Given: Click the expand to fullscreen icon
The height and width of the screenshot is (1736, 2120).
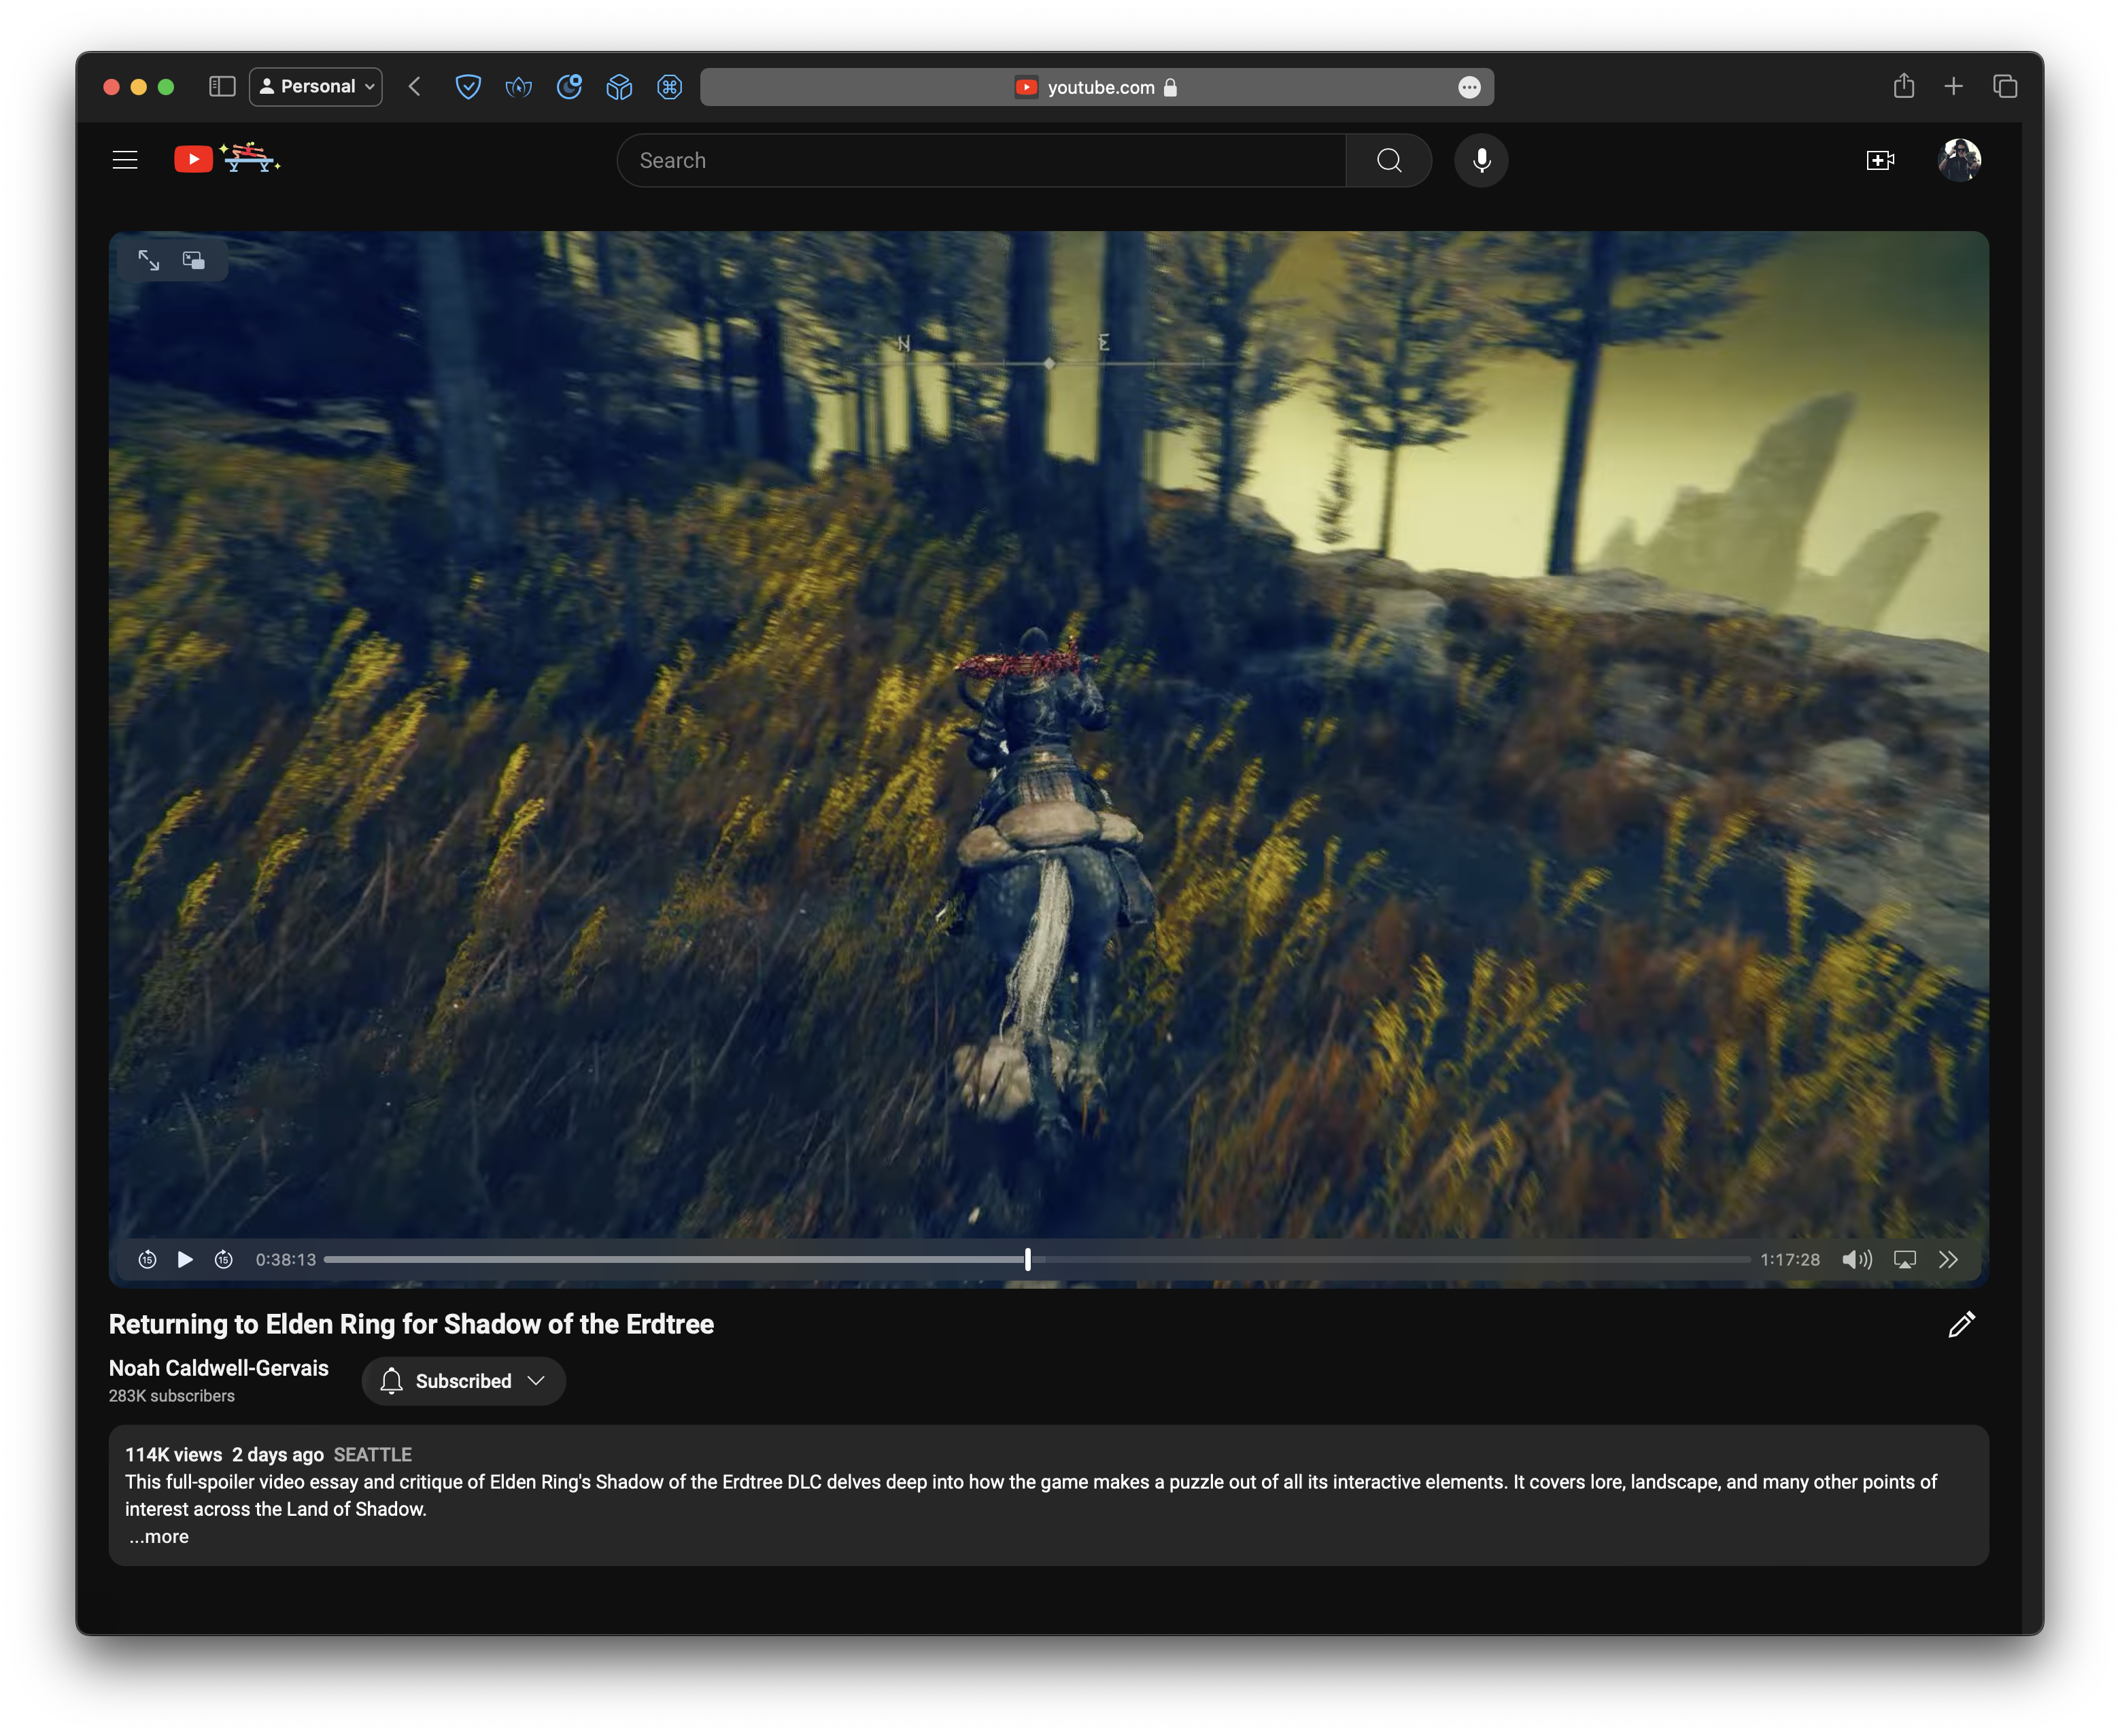Looking at the screenshot, I should [150, 260].
